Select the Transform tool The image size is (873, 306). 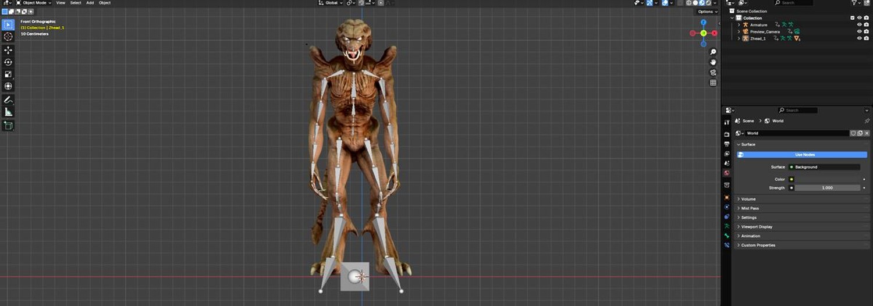pos(8,87)
